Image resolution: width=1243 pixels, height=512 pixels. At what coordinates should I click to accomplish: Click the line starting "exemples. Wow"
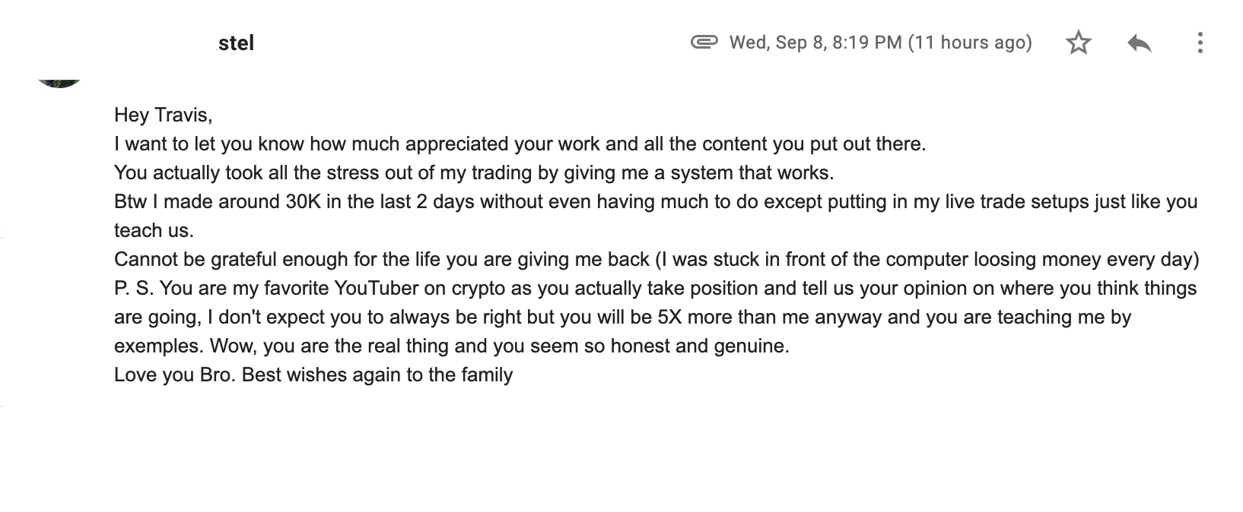tap(452, 346)
